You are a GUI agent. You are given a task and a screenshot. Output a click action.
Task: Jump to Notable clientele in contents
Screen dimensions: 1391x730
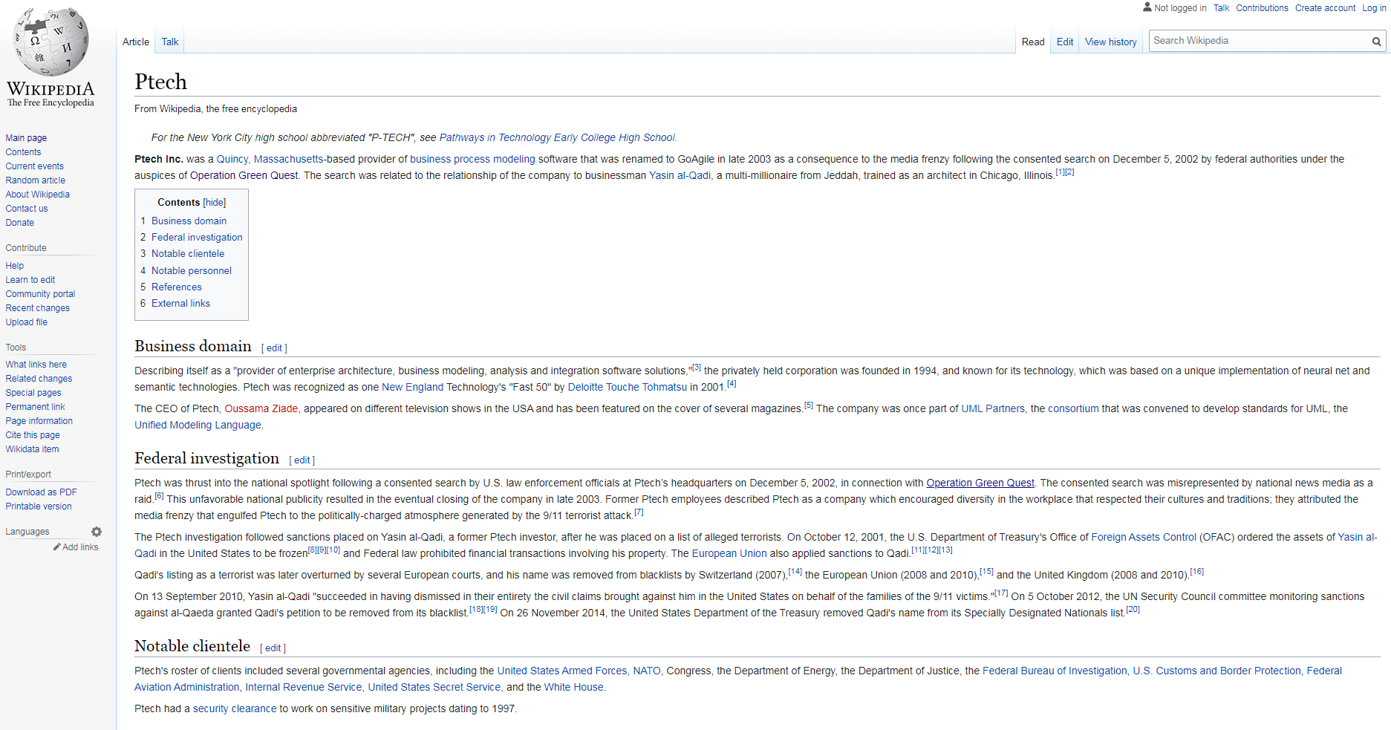(187, 254)
